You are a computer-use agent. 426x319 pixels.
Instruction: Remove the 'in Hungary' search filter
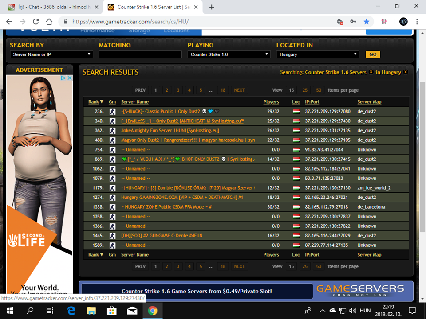coord(405,72)
